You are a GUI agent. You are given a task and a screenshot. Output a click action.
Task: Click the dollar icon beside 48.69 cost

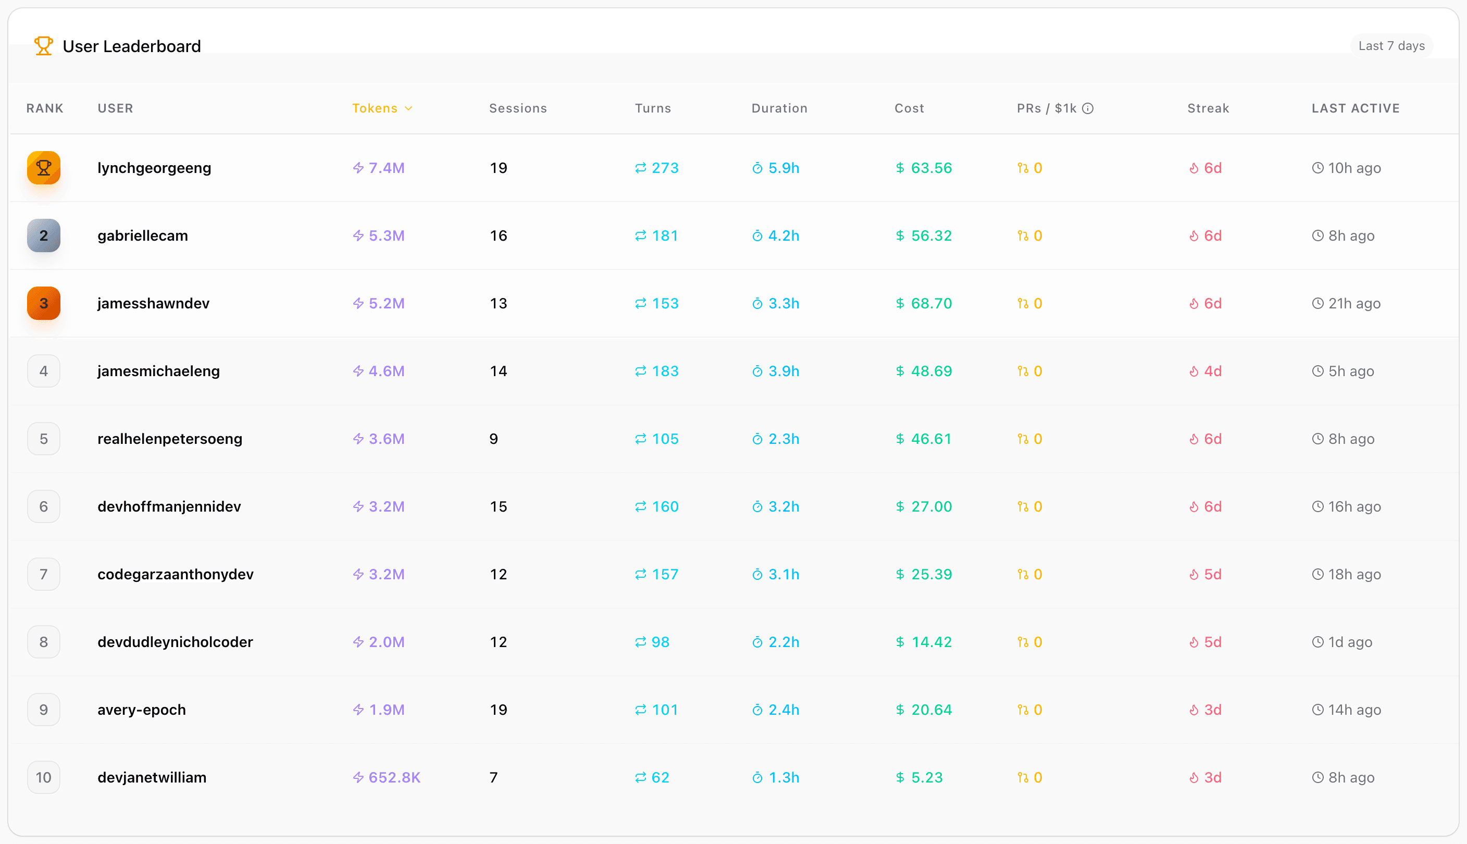[x=900, y=371]
